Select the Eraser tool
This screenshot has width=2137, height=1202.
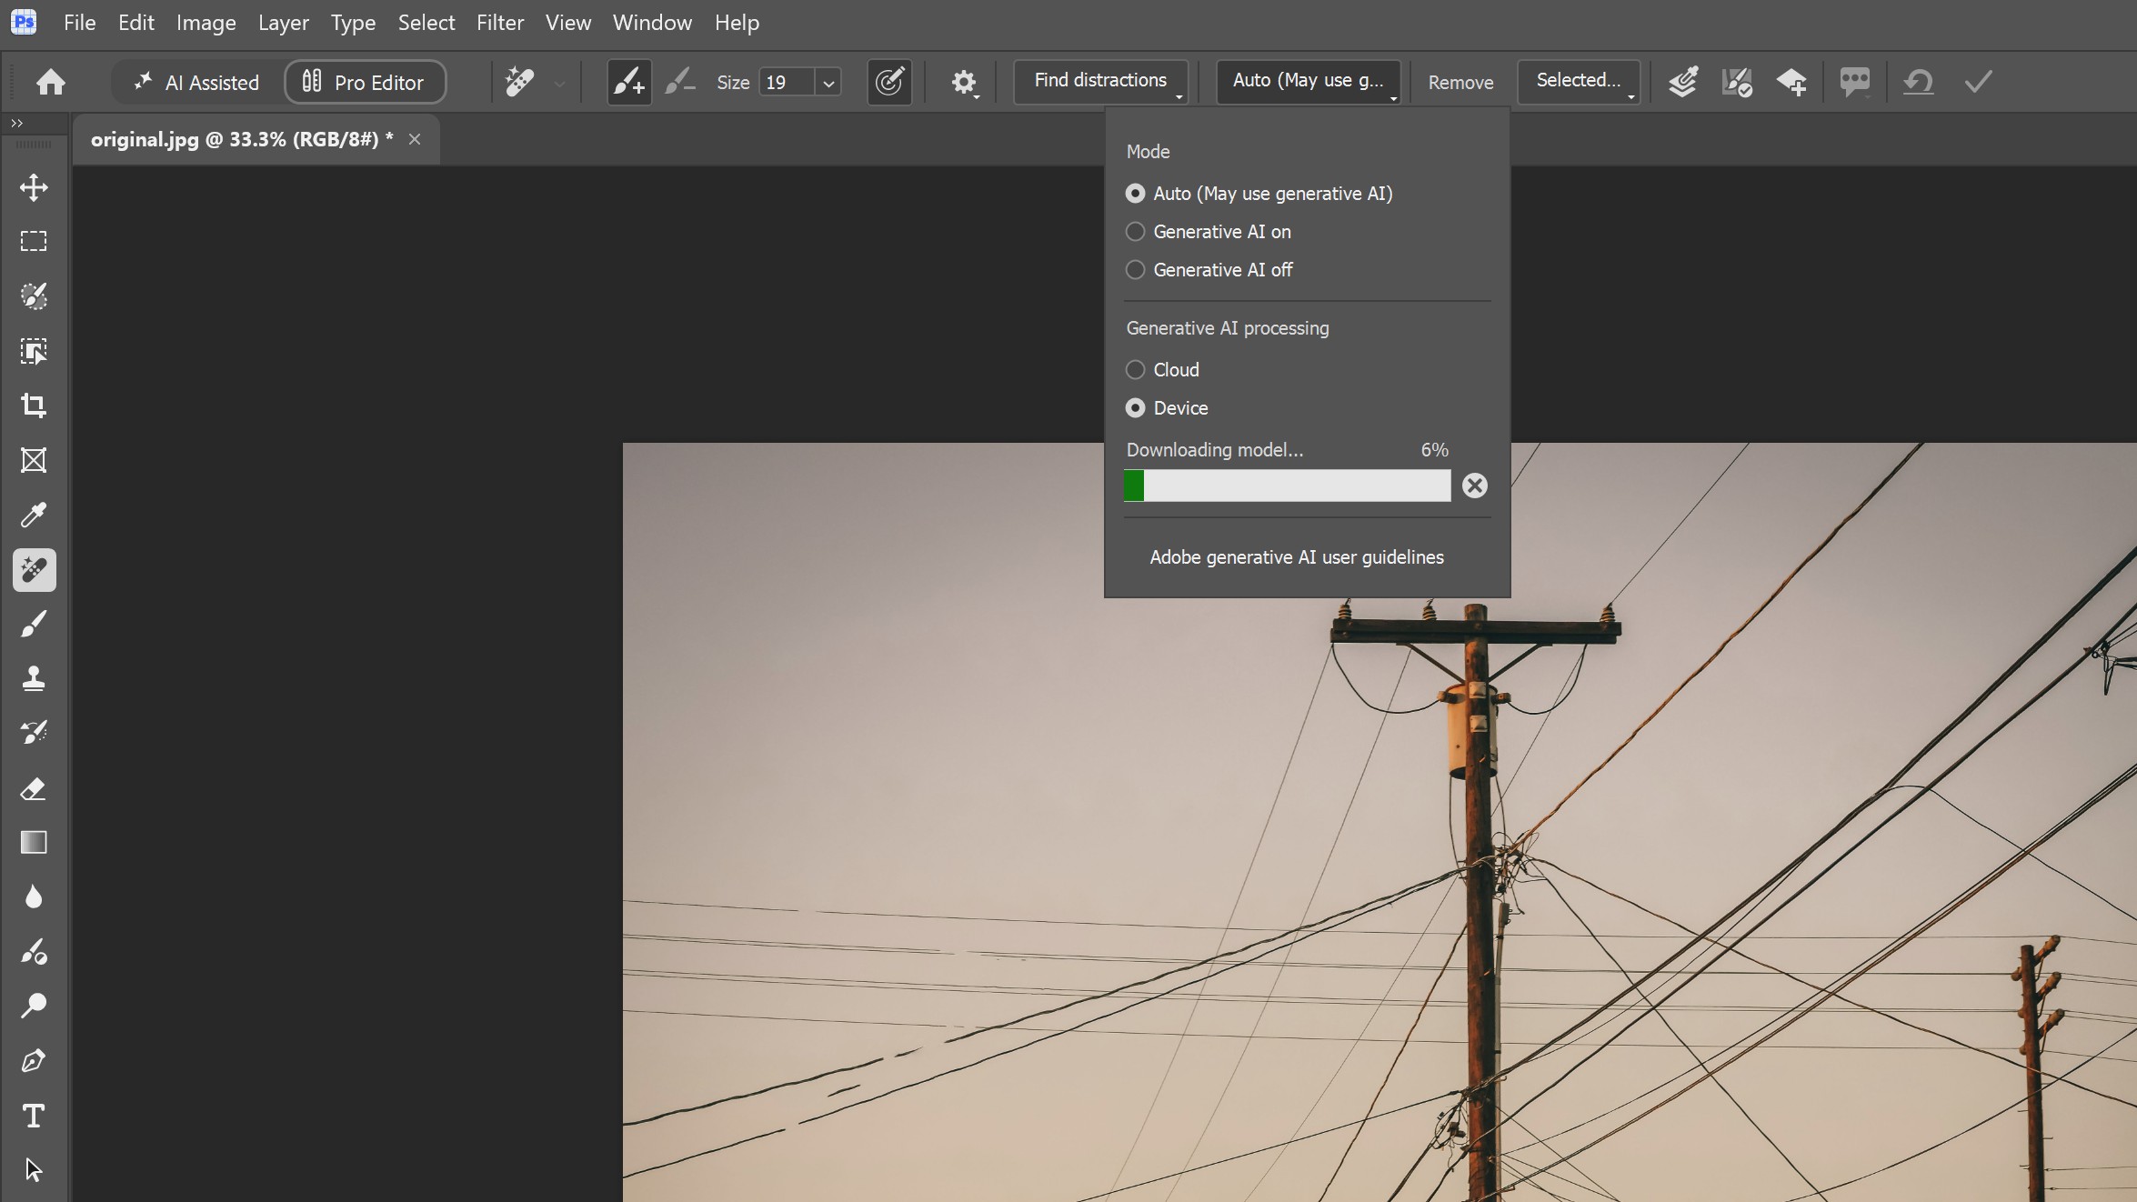[34, 788]
